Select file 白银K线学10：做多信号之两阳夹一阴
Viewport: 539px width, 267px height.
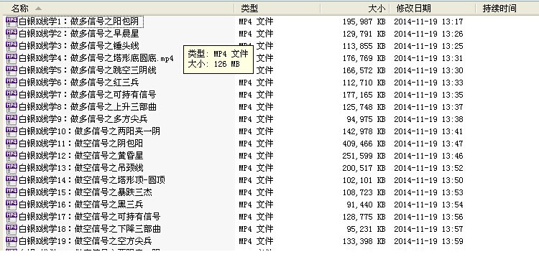(89, 131)
